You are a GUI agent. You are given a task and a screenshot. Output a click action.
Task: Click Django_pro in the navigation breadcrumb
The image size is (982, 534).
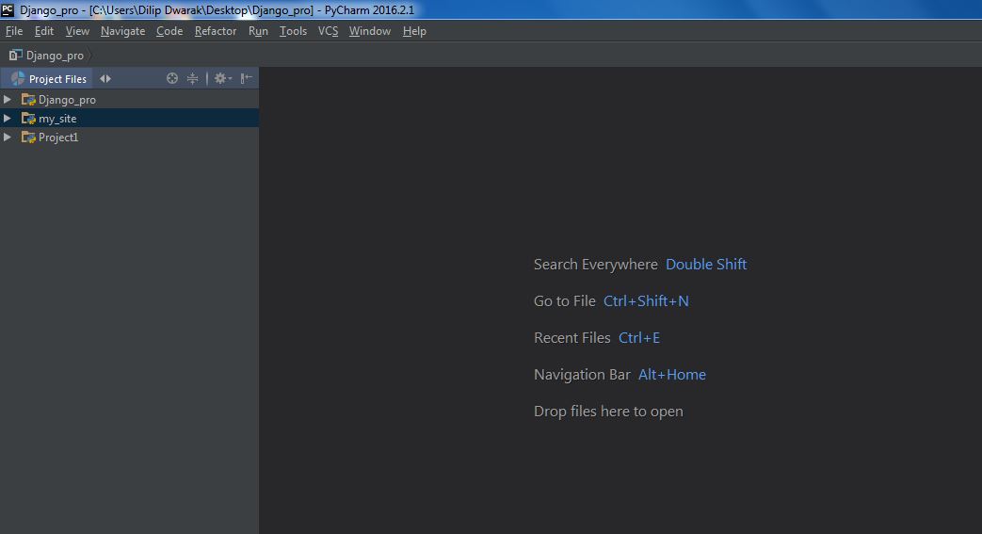coord(55,56)
